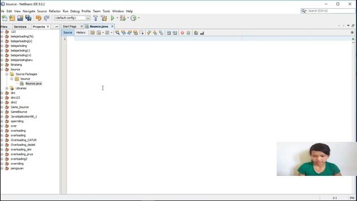Save all files with the Save All icon
Image resolution: width=357 pixels, height=201 pixels.
coord(28,18)
